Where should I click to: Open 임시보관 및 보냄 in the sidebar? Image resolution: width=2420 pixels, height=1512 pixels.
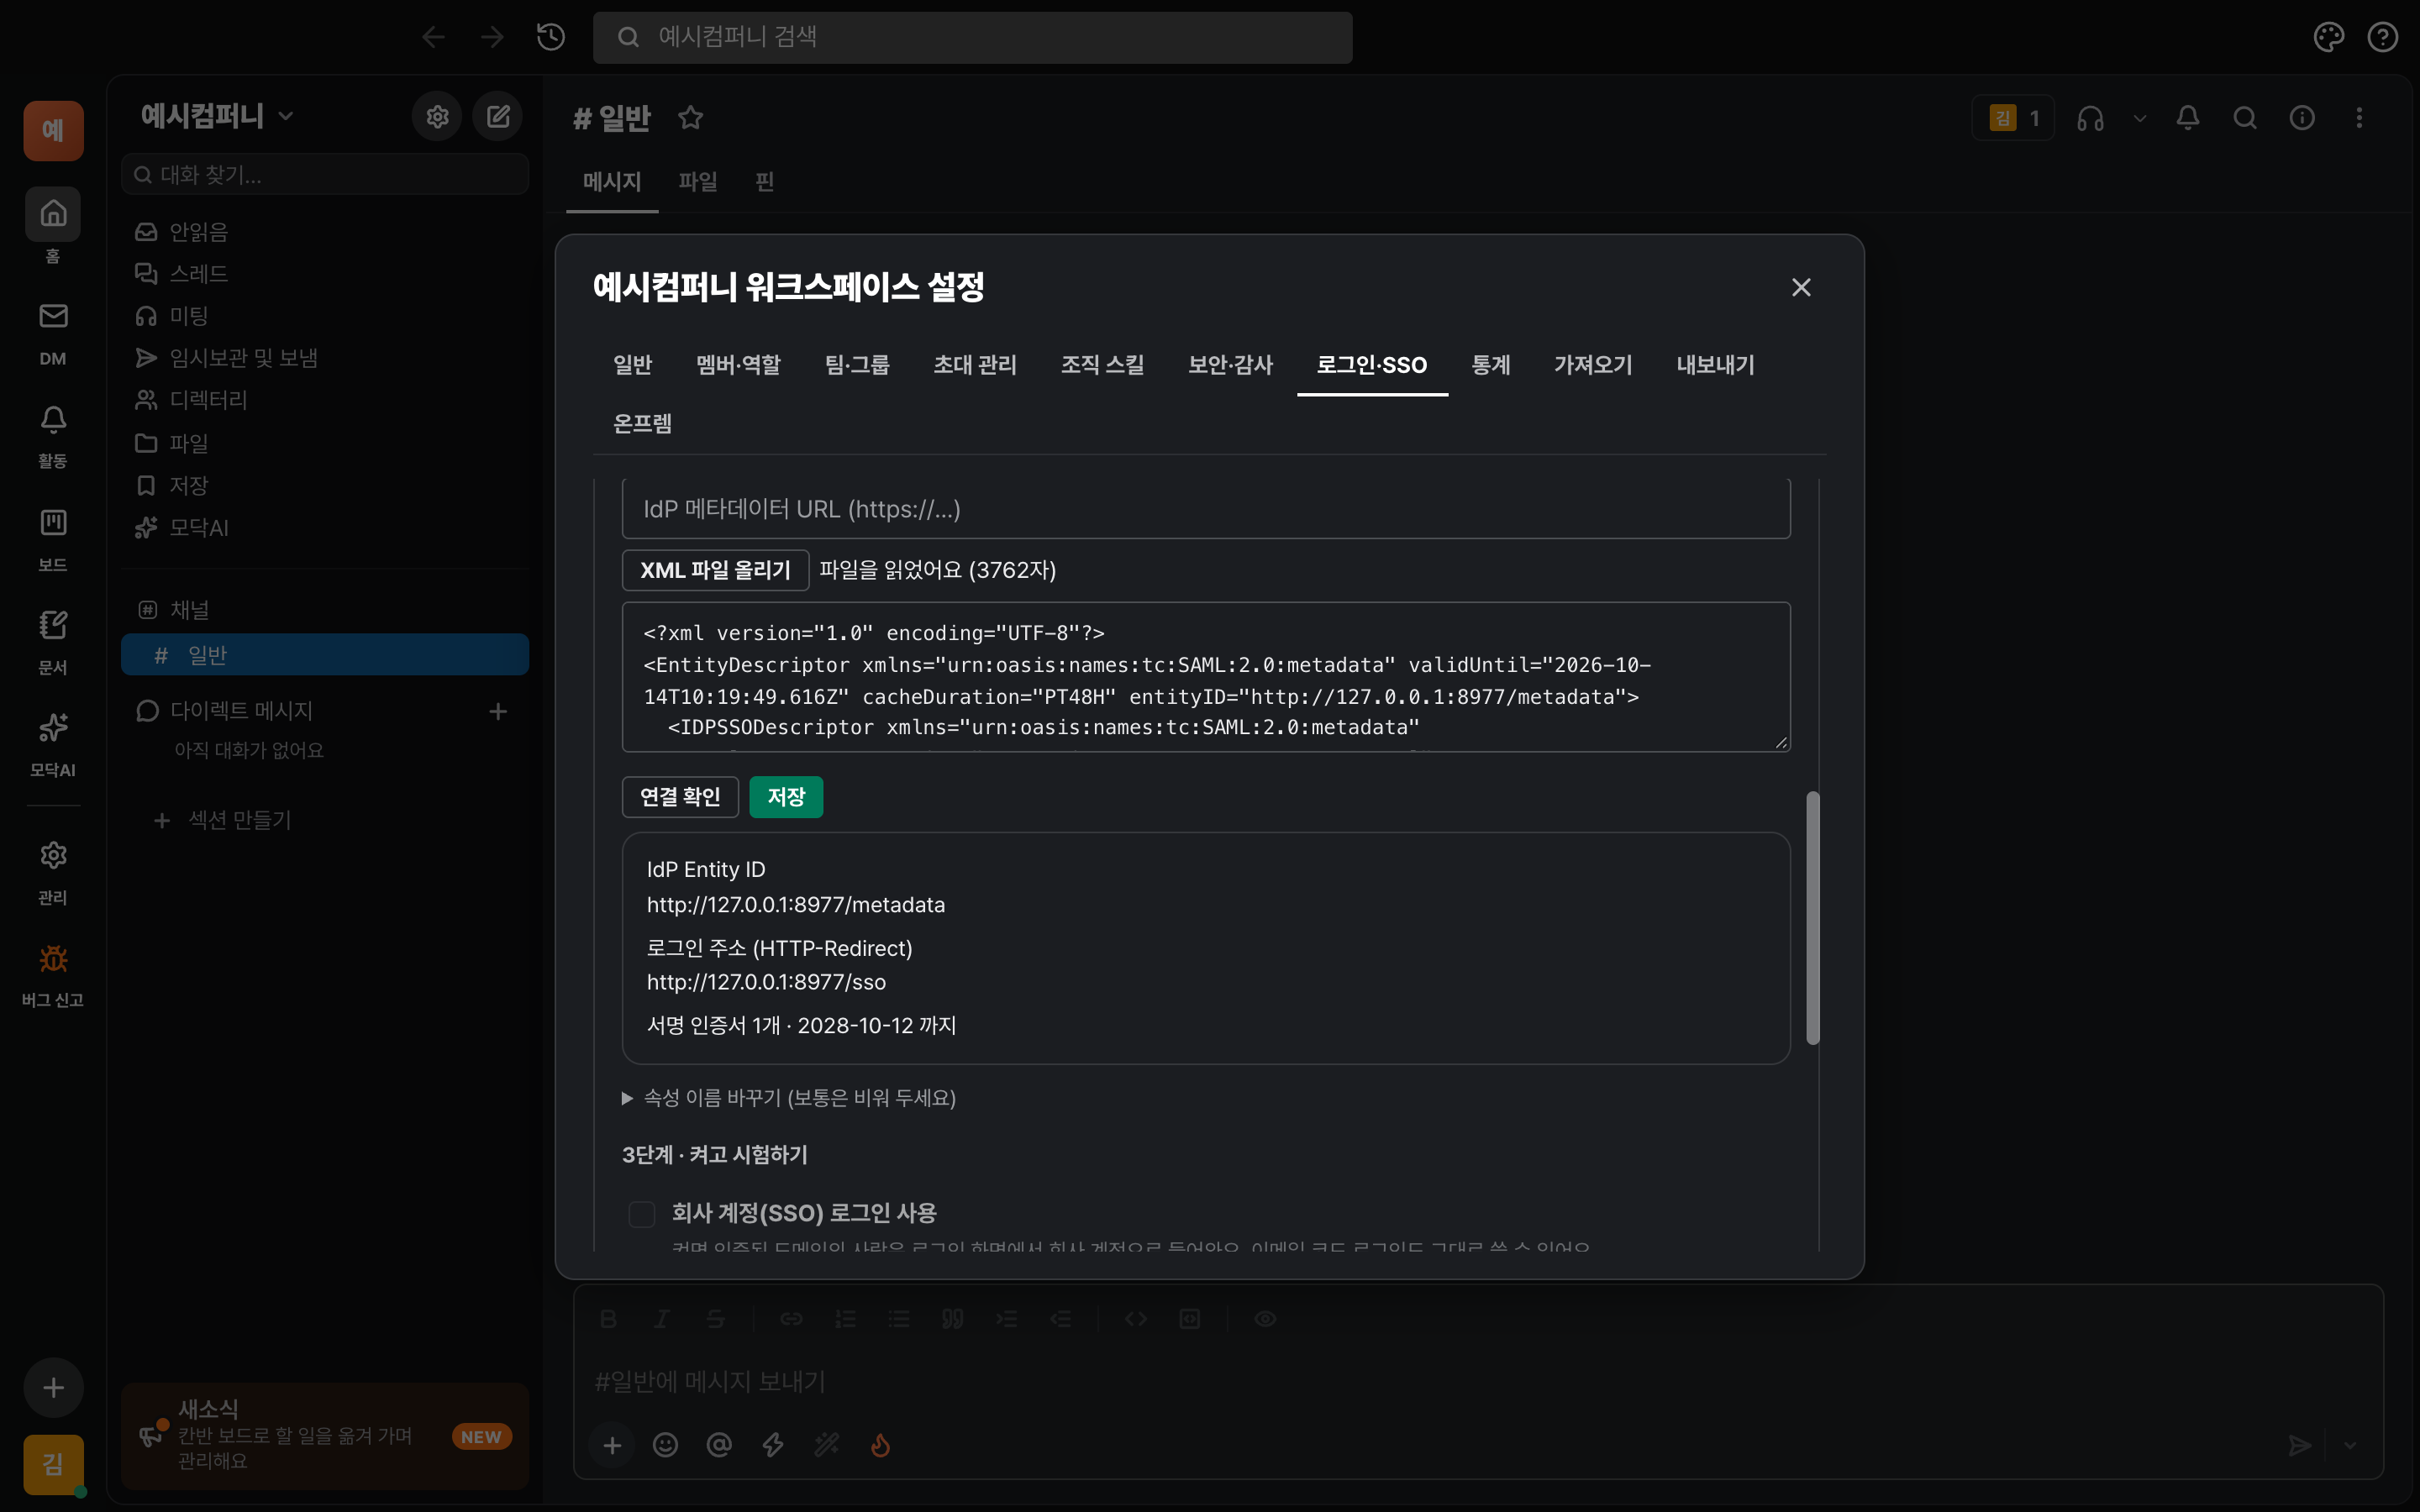coord(324,358)
